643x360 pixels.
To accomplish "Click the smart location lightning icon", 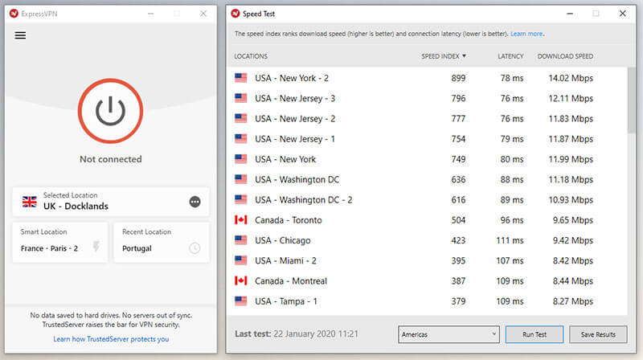I will pos(96,246).
